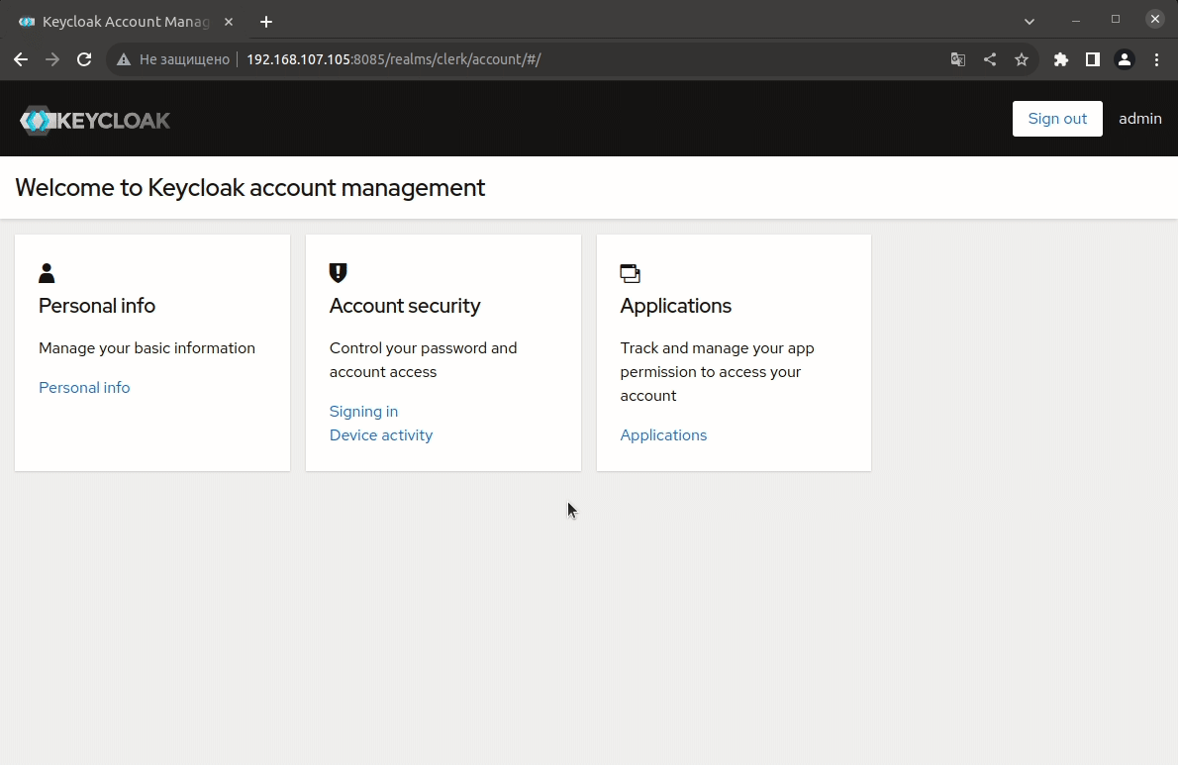Go back with browser back arrow
1178x765 pixels.
pyautogui.click(x=20, y=59)
